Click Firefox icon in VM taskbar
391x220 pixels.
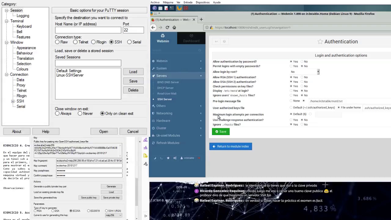179,8
